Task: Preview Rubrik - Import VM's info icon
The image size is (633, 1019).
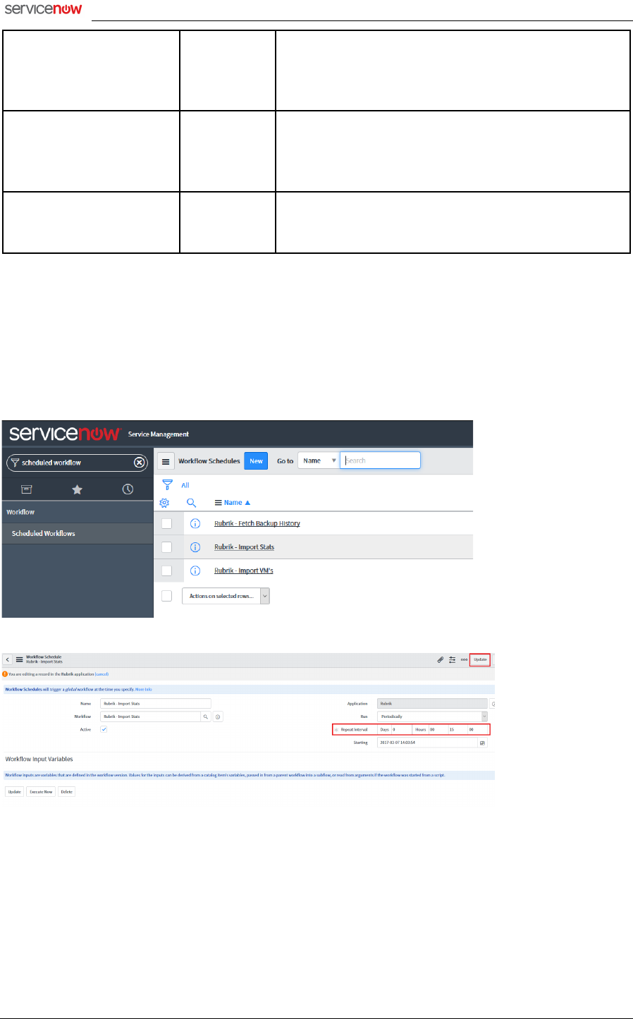Action: point(195,570)
